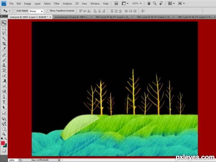Click the Rotate View tool icon
The width and height of the screenshot is (216, 162).
click(161, 4)
